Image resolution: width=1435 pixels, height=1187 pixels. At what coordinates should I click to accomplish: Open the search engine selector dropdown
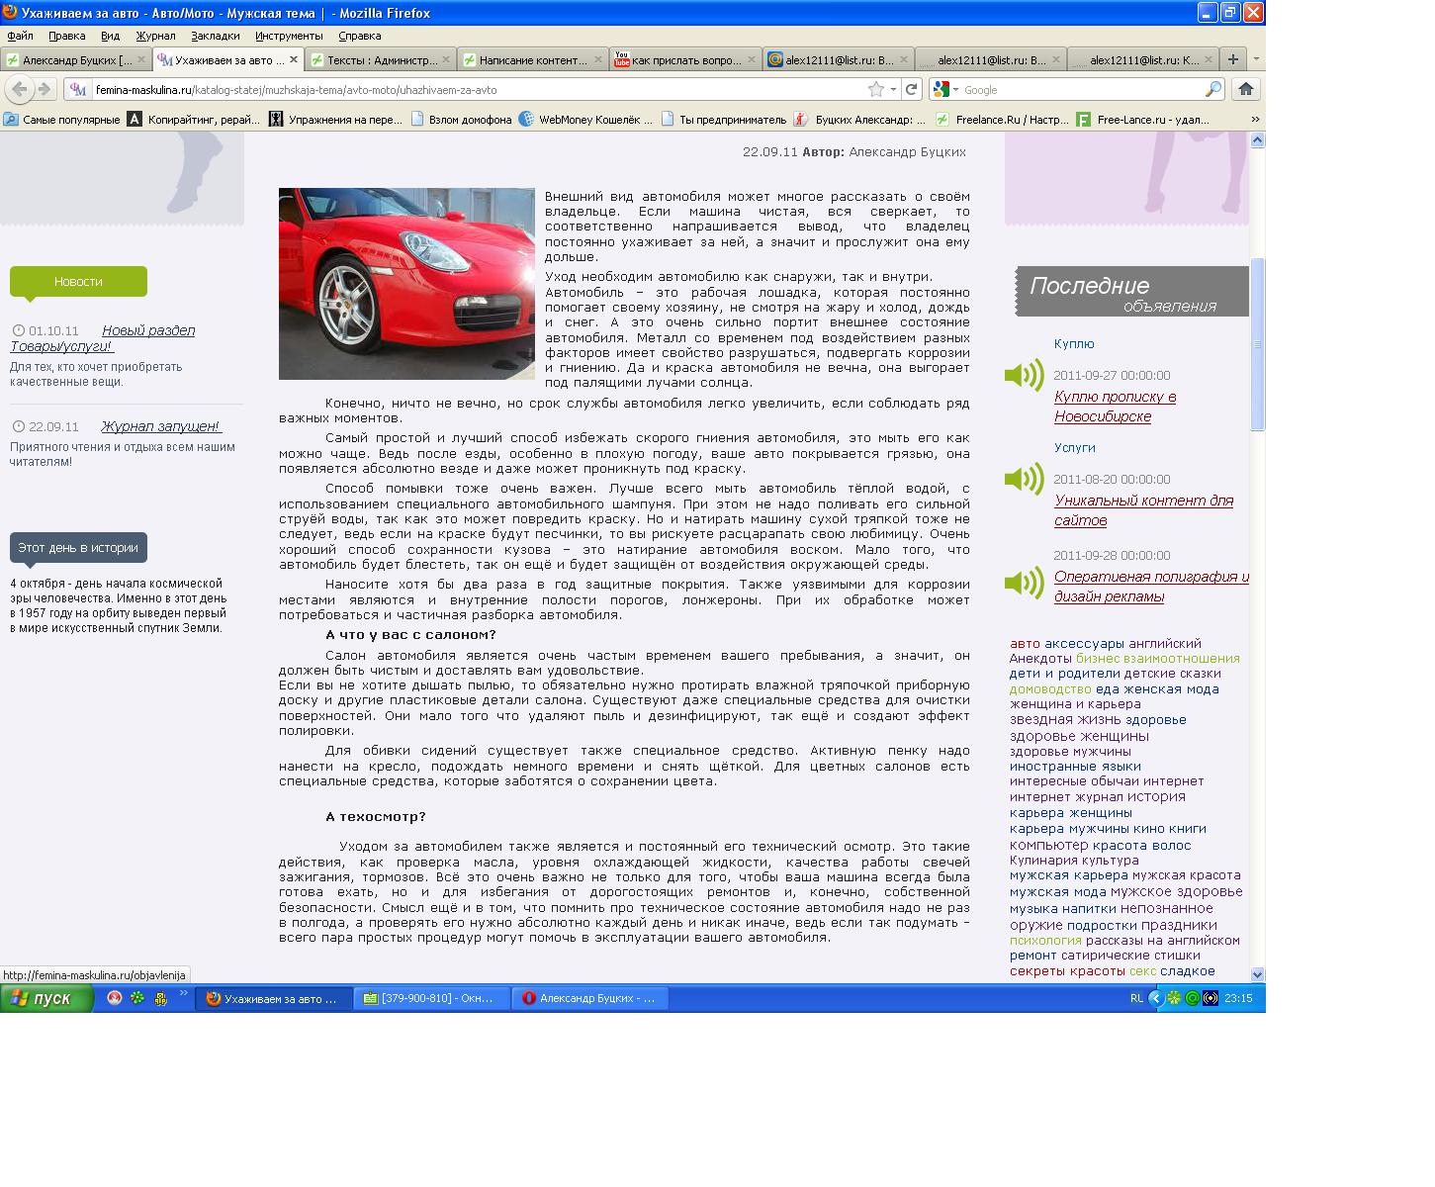955,89
